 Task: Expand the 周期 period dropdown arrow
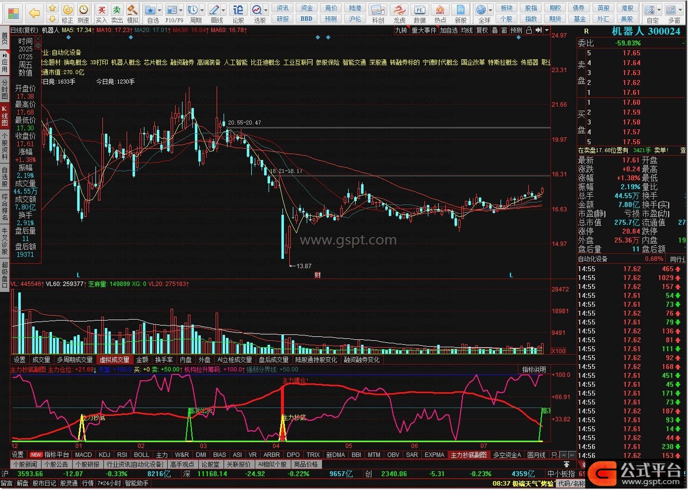203,10
